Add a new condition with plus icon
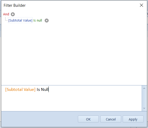Image resolution: width=148 pixels, height=128 pixels. [13, 14]
